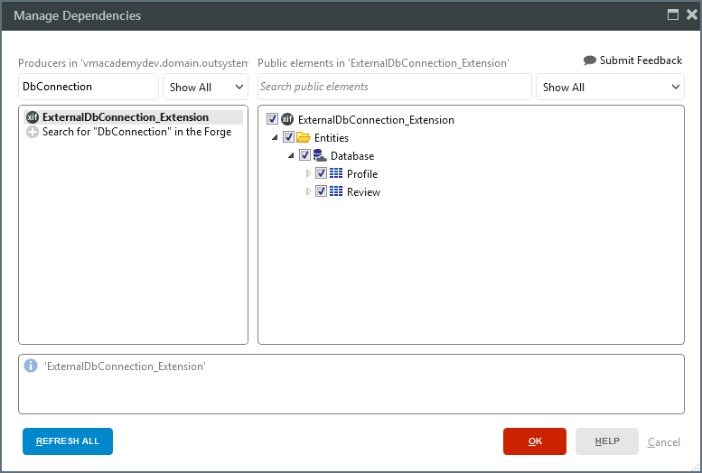Click the Profile entity grid icon
The height and width of the screenshot is (473, 702).
click(336, 173)
